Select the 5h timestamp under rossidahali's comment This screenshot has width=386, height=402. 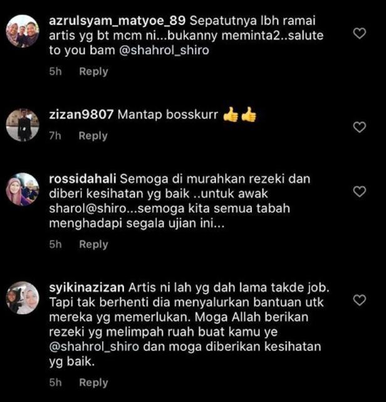click(55, 245)
